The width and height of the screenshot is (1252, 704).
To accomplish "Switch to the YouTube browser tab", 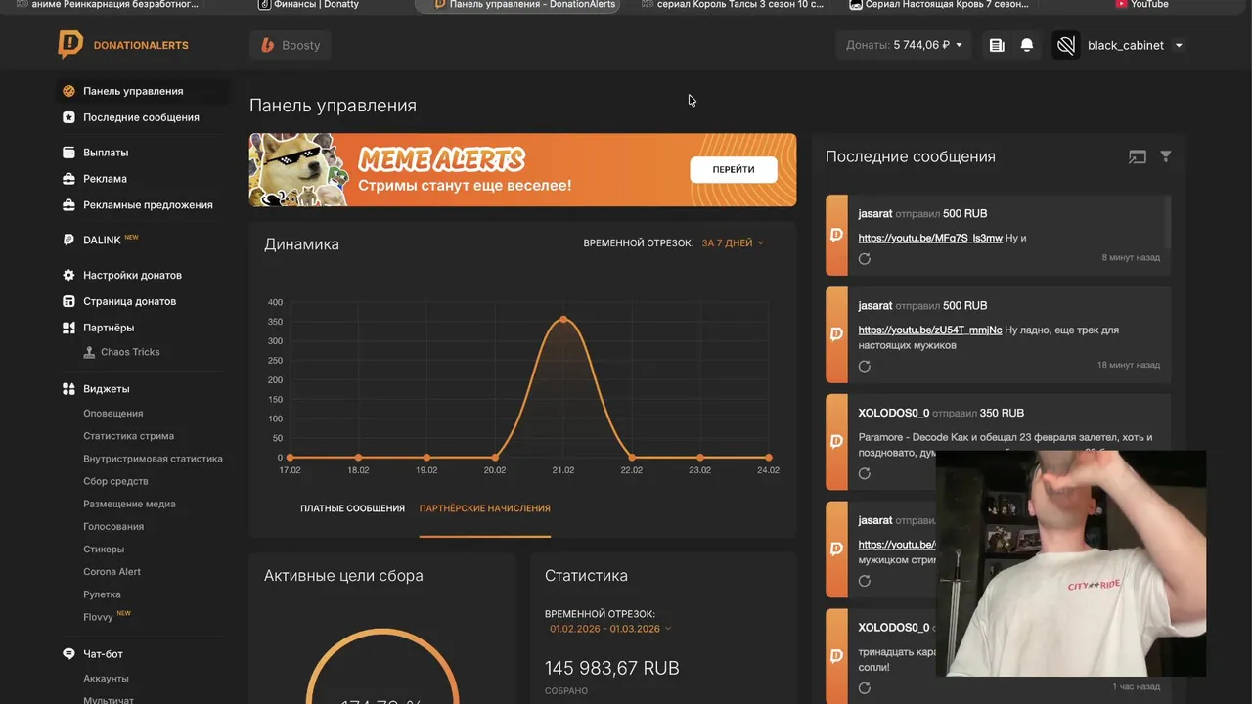I will point(1141,4).
